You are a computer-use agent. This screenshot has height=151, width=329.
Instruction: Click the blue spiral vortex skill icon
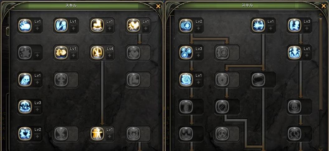[186, 80]
